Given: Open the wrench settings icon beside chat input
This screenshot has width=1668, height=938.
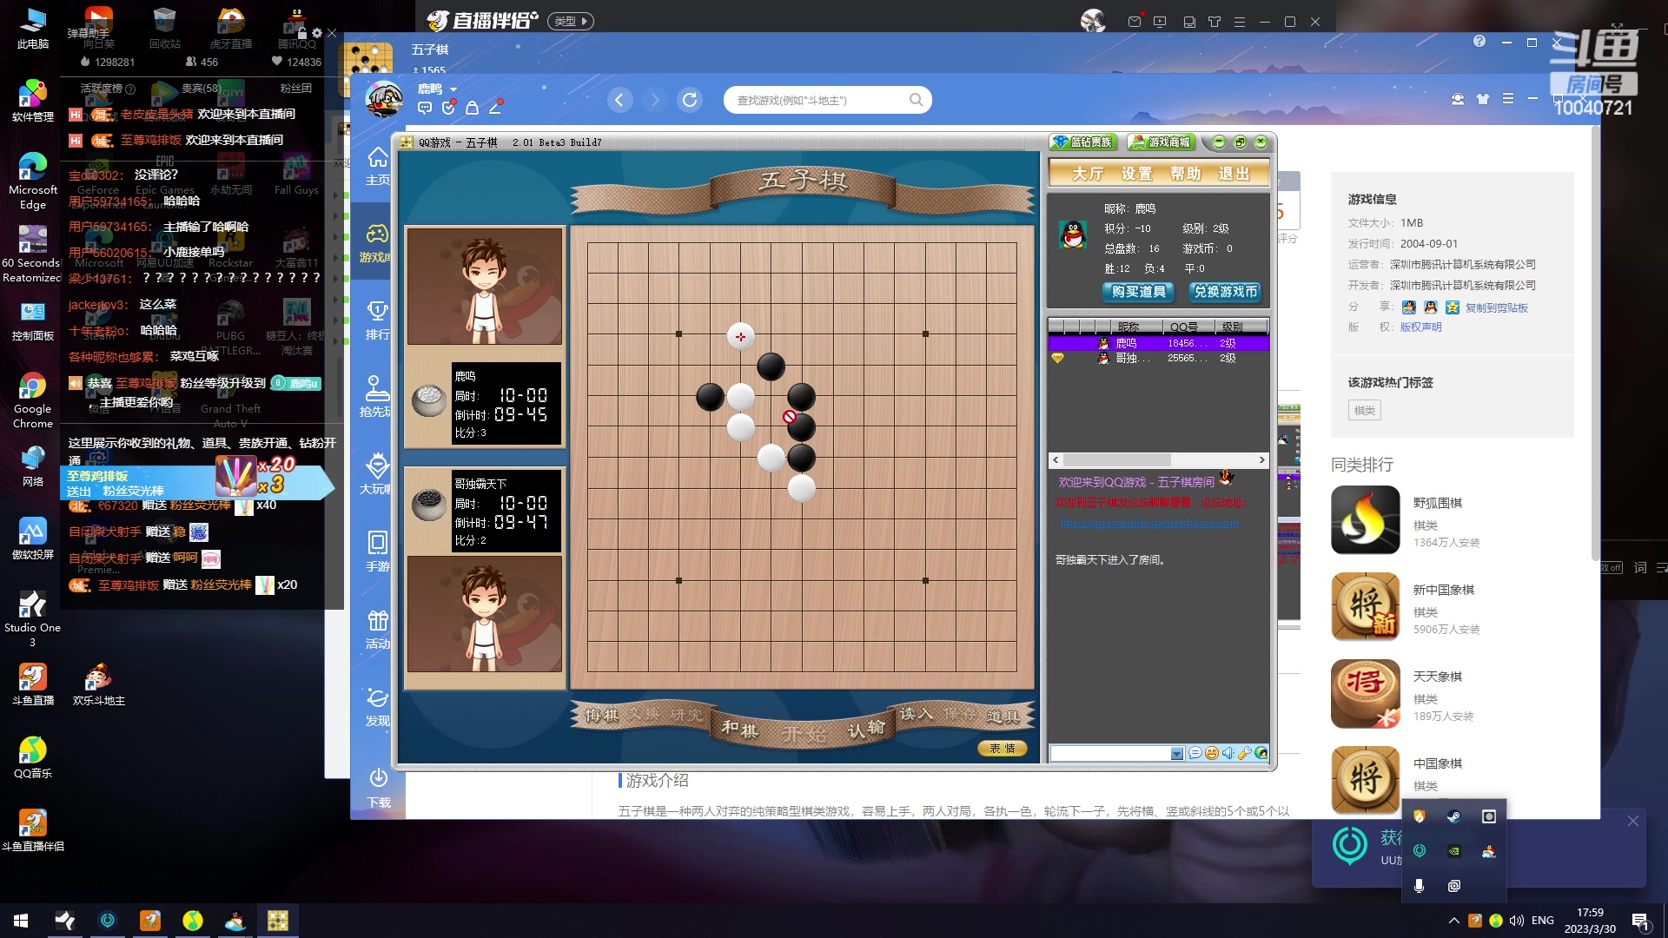Looking at the screenshot, I should [1244, 753].
